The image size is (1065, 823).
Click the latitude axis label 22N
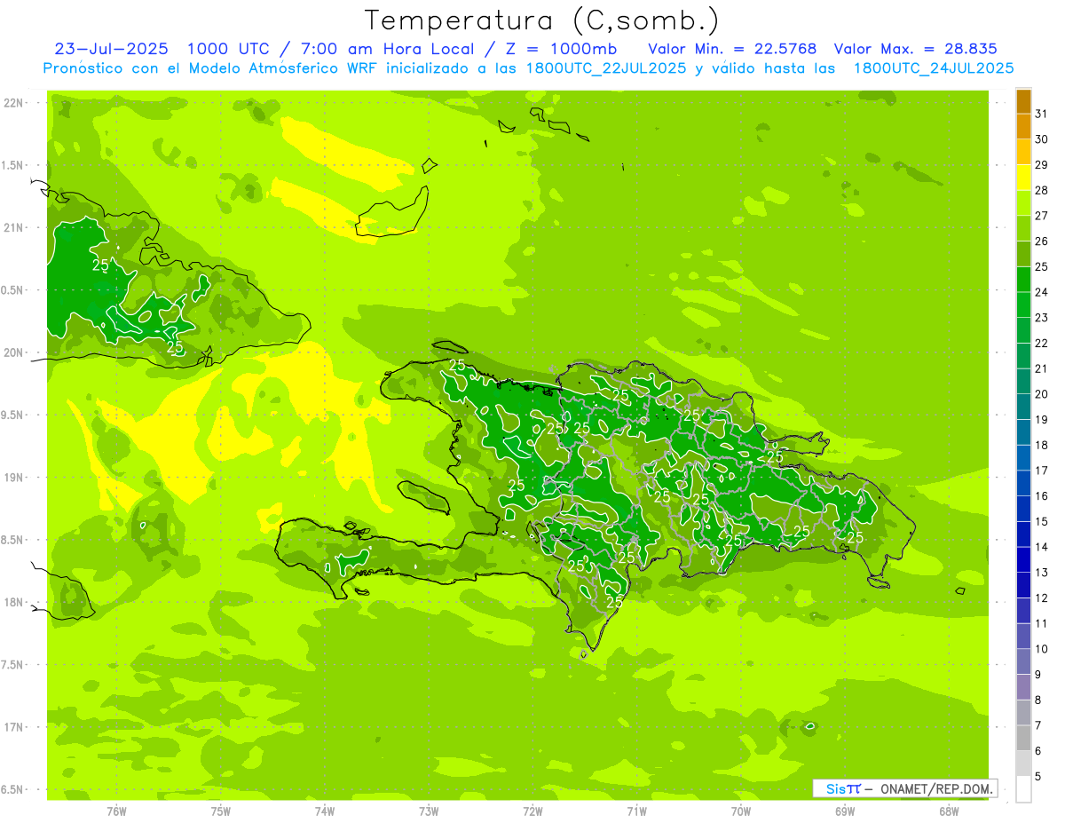pos(15,103)
